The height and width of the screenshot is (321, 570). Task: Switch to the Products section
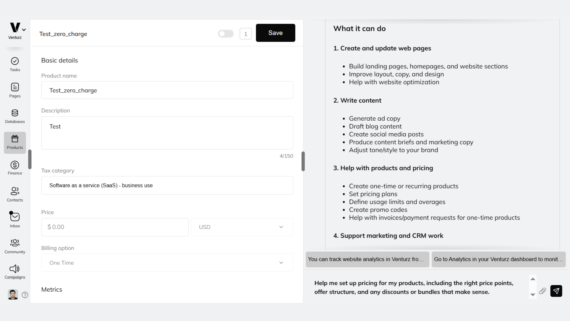click(x=15, y=142)
